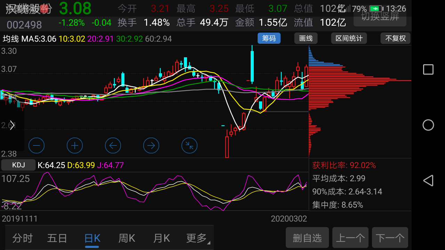Tap the 集中度: 8.65% line
This screenshot has width=445, height=250.
[x=338, y=205]
